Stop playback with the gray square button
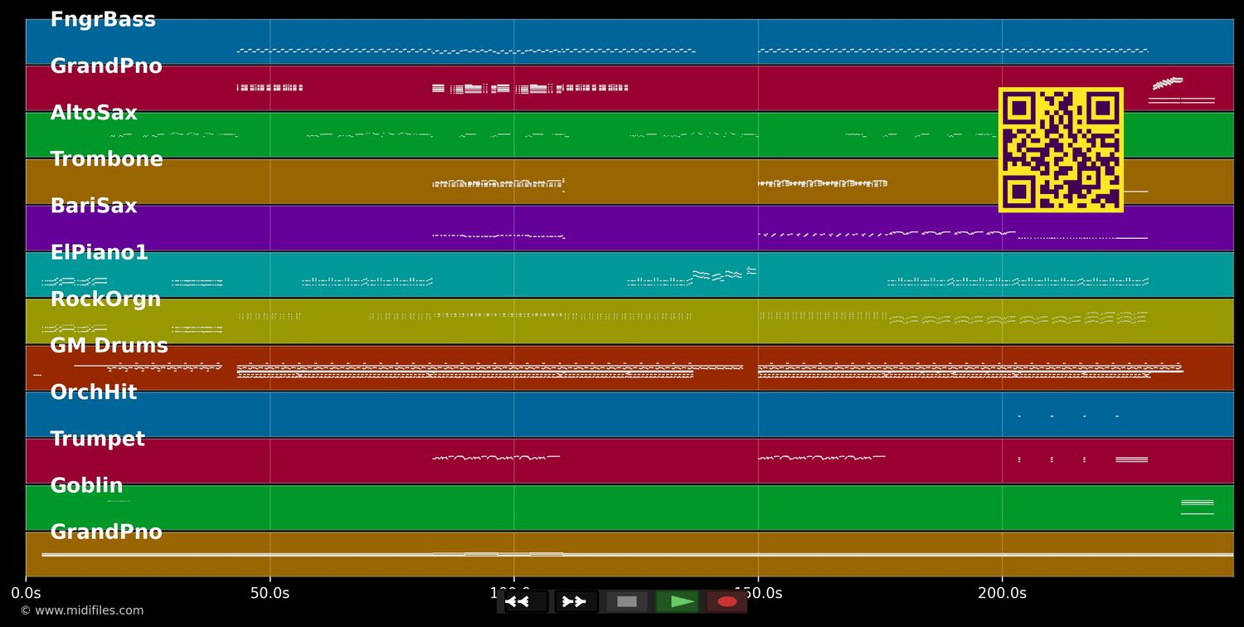This screenshot has width=1244, height=627. click(627, 601)
